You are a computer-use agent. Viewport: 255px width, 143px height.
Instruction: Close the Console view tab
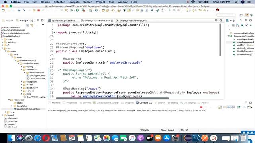click(x=151, y=103)
